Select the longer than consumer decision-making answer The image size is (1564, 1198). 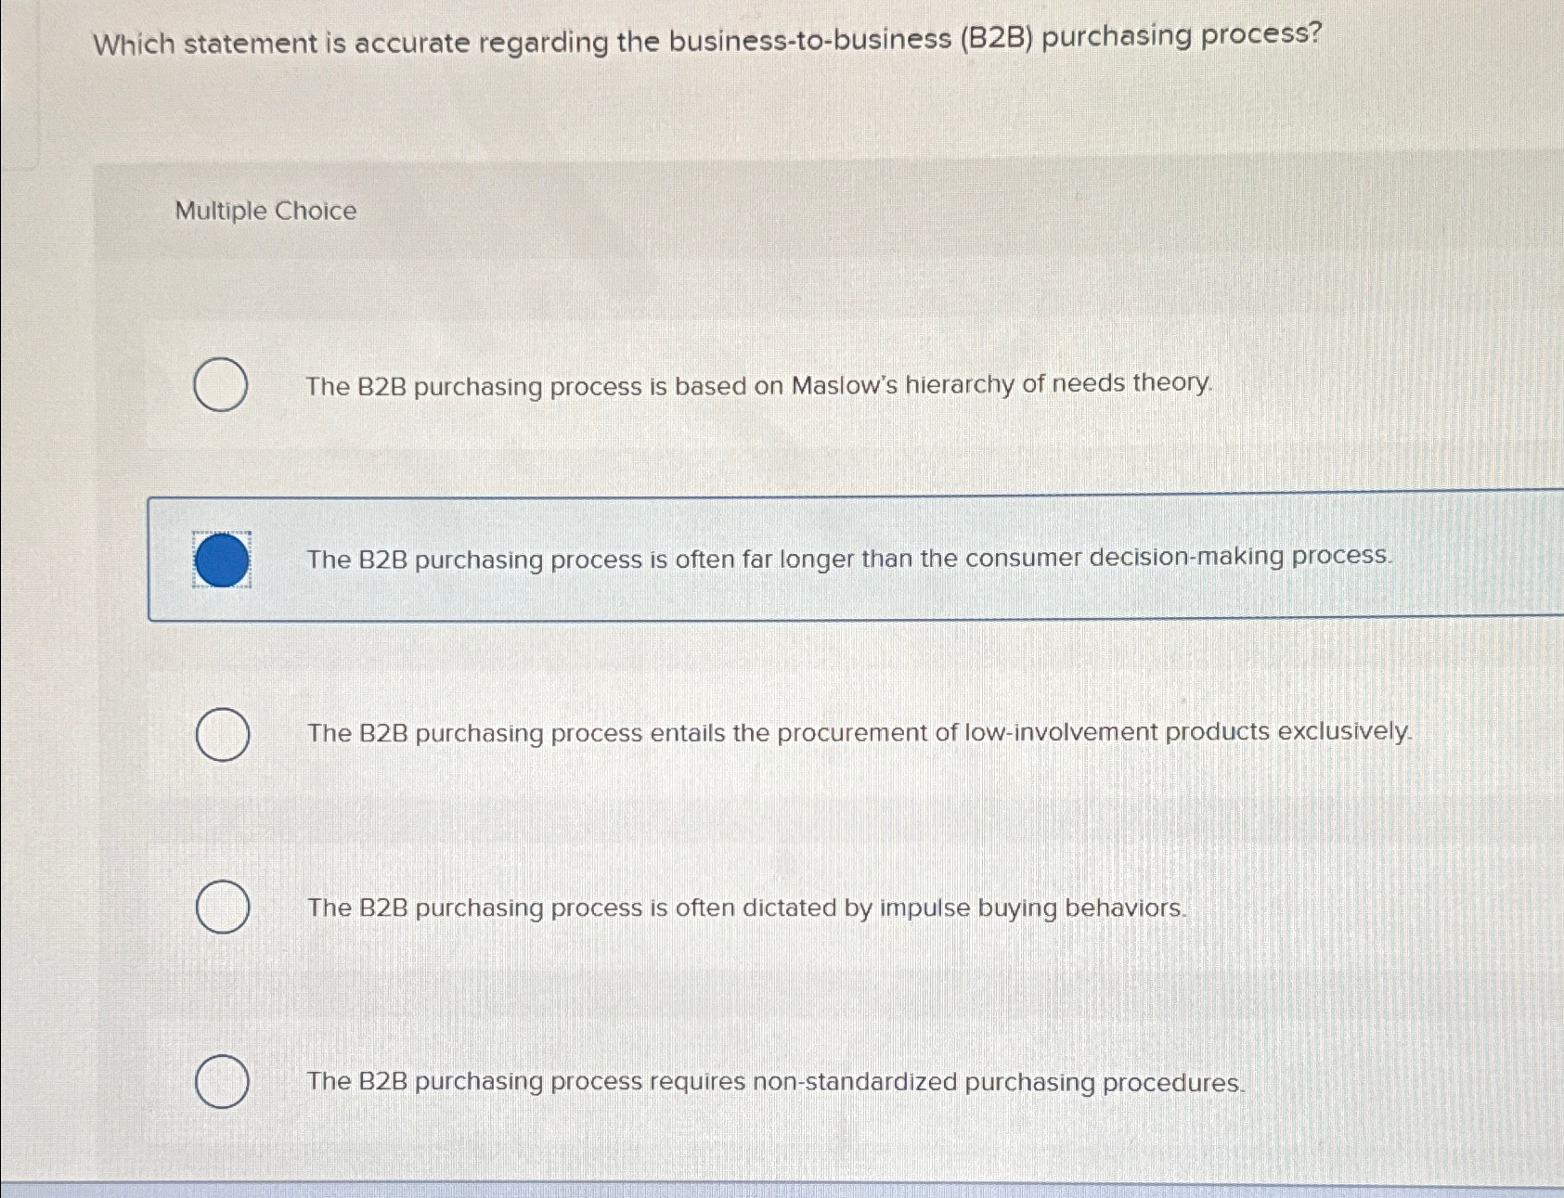tap(221, 560)
